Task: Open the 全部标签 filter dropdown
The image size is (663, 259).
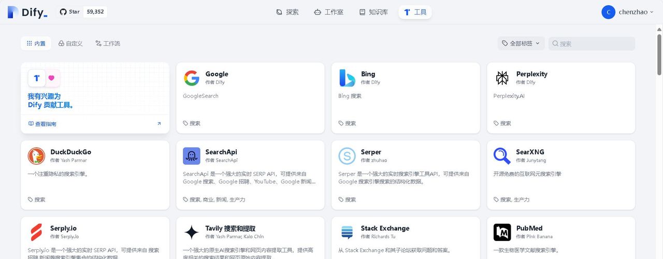Action: tap(521, 44)
